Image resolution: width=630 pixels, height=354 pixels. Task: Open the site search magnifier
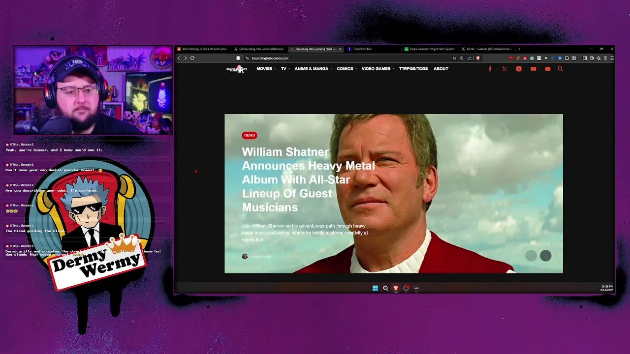click(x=560, y=69)
